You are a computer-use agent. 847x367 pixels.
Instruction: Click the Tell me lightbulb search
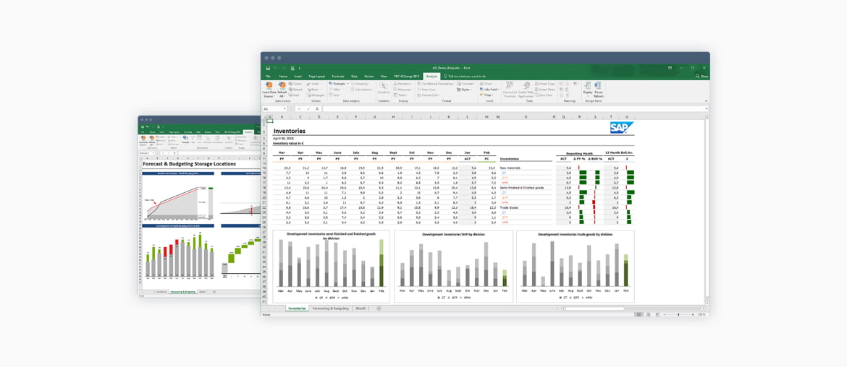pos(446,77)
